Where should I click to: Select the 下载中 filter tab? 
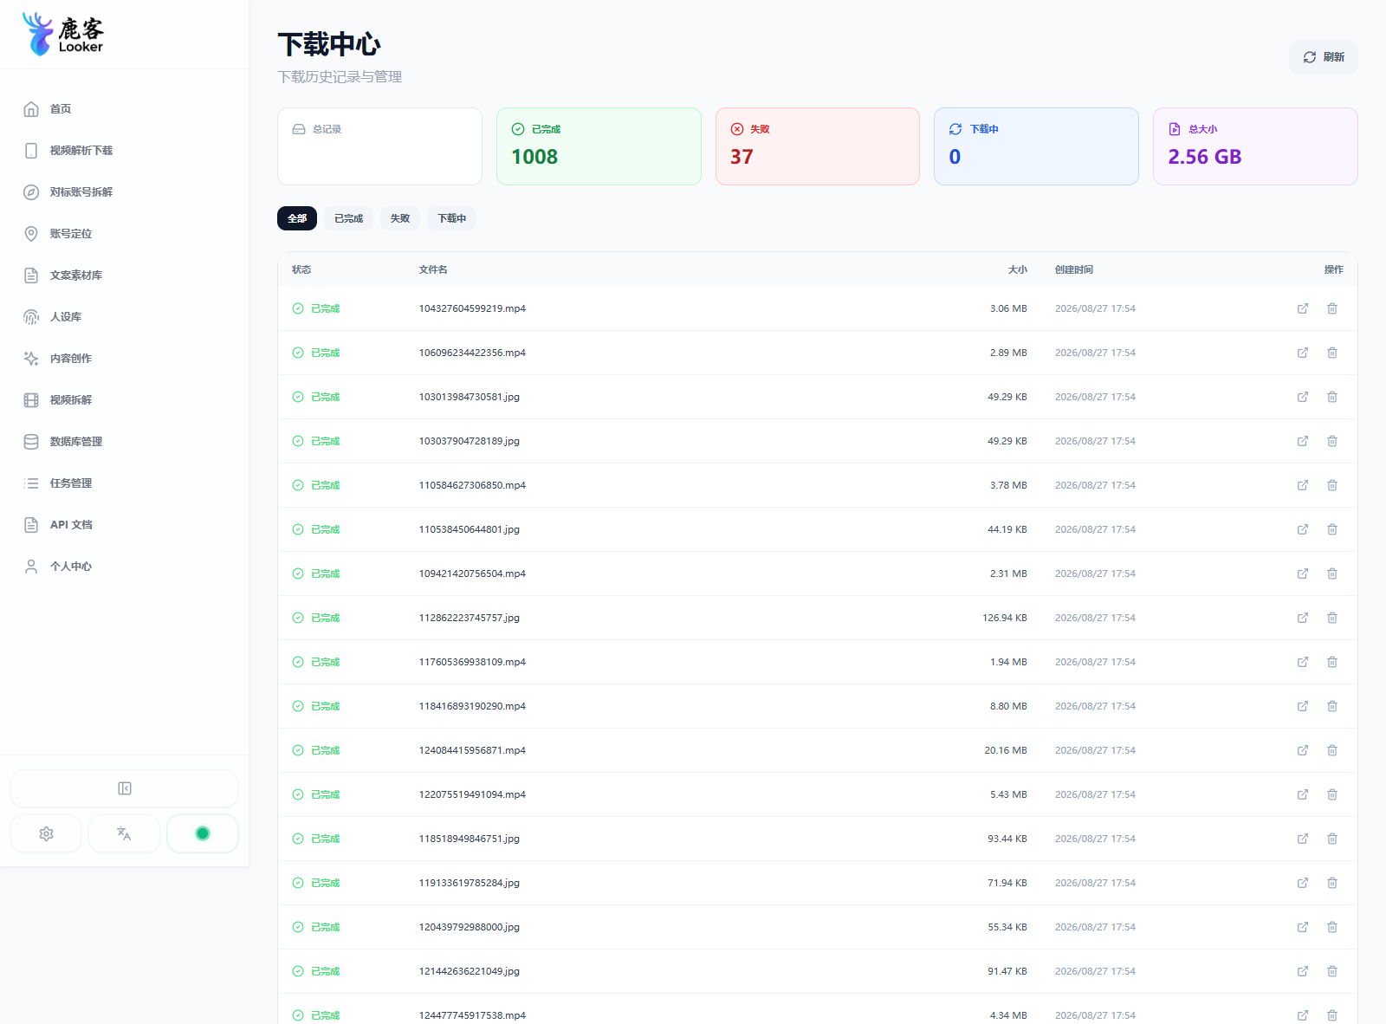click(451, 218)
